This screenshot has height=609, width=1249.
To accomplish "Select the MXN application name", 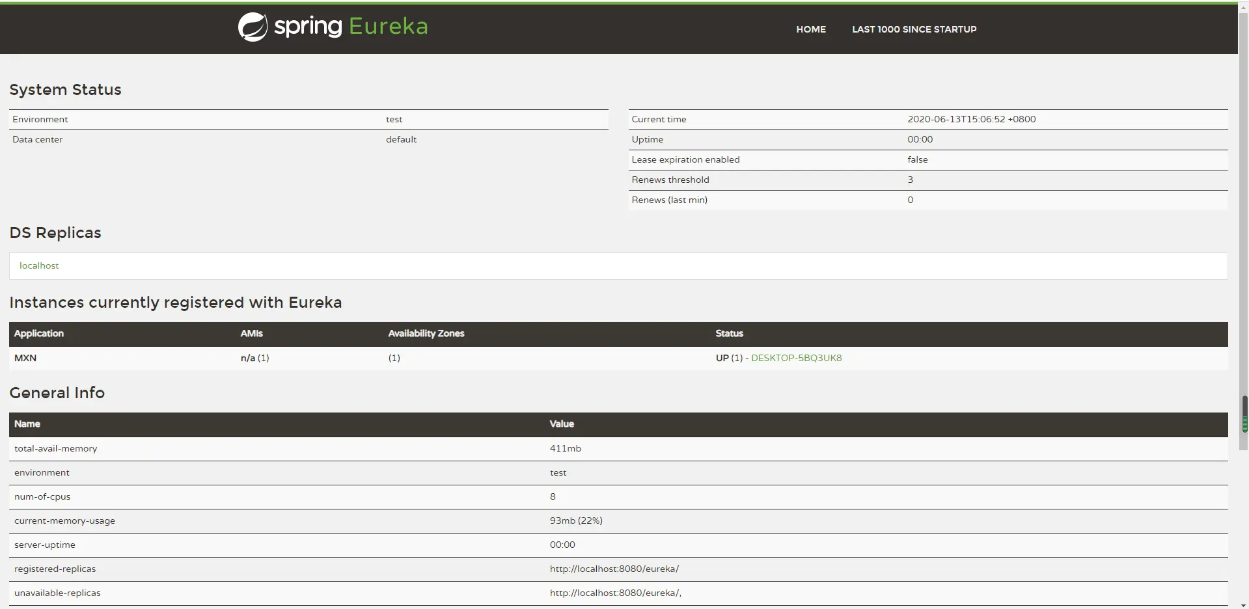I will tap(25, 358).
